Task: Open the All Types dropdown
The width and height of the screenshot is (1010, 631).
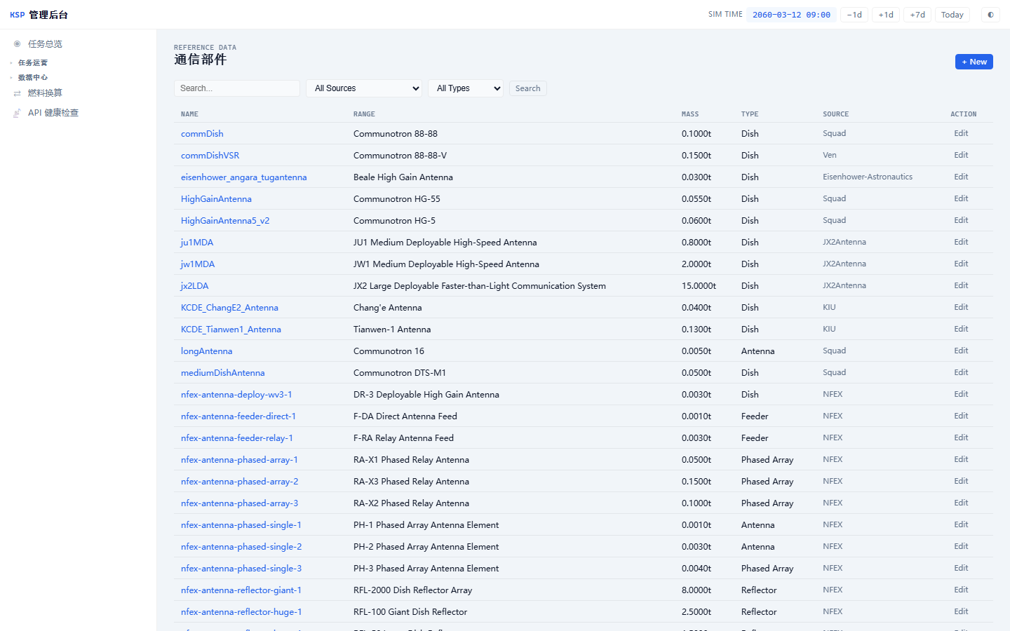Action: [x=466, y=88]
